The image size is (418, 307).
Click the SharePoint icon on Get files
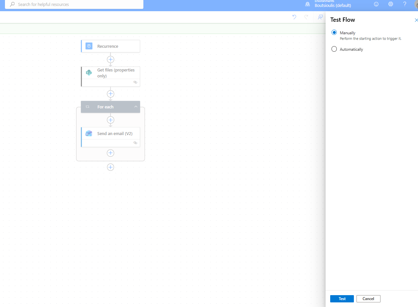tap(89, 73)
